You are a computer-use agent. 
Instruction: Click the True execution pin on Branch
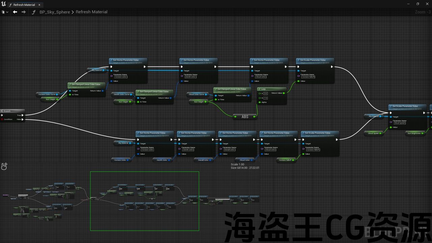pos(22,115)
